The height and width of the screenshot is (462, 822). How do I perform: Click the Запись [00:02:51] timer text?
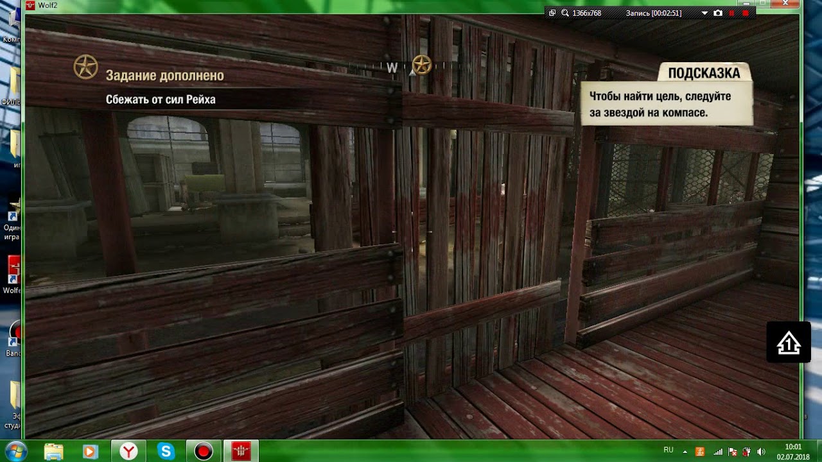pos(654,13)
